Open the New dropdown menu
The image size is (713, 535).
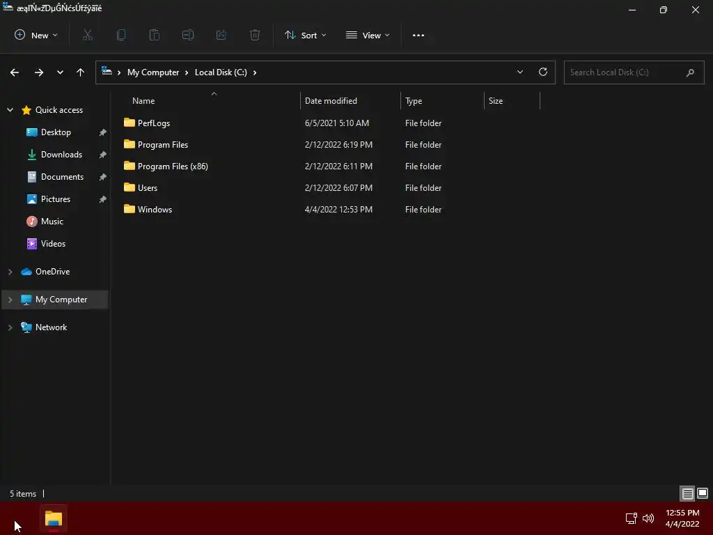tap(36, 35)
